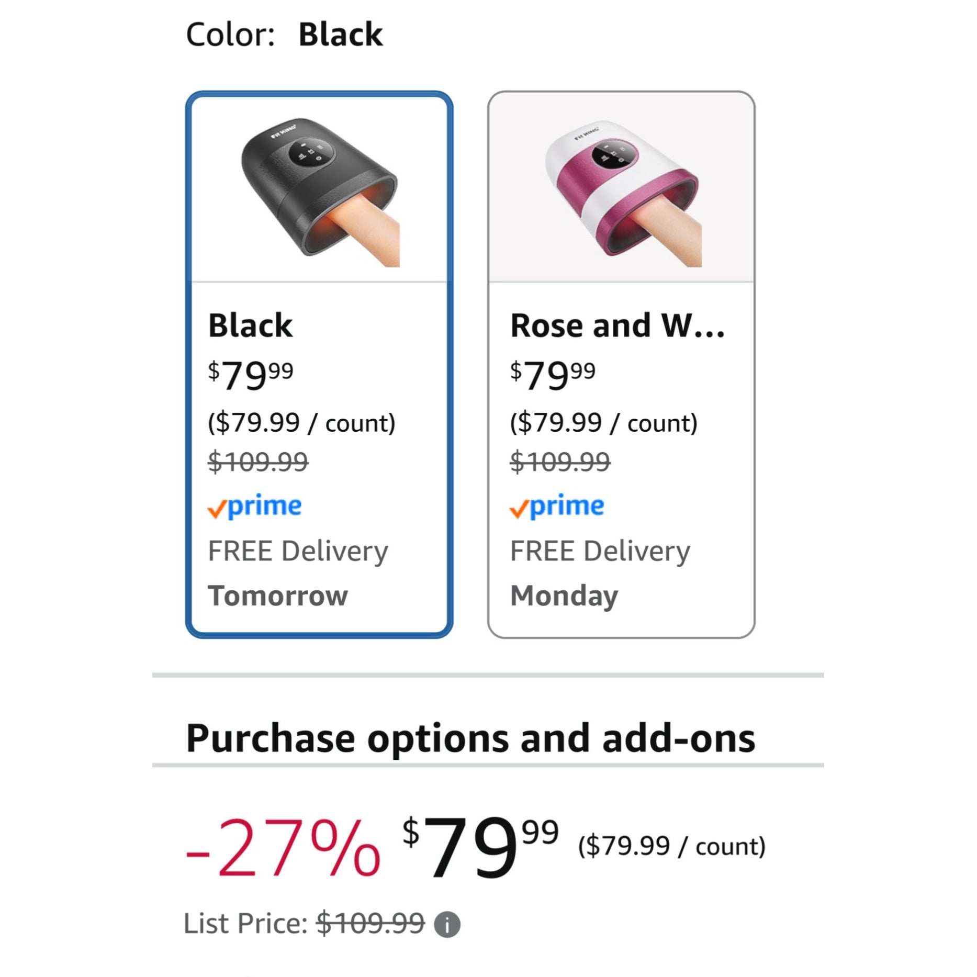Click the $79.99 price in the Rose card
Image resolution: width=977 pixels, height=977 pixels.
553,375
